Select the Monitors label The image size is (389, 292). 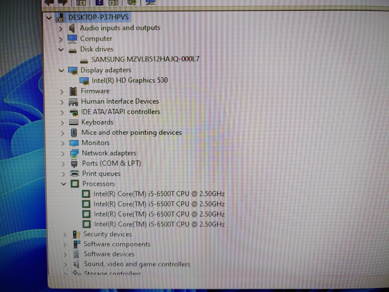click(x=96, y=143)
